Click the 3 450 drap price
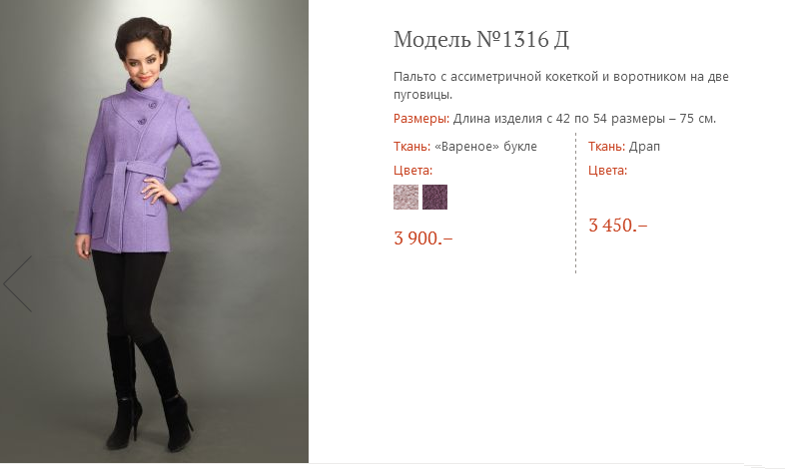Screen dimensions: 799x473 click(617, 225)
